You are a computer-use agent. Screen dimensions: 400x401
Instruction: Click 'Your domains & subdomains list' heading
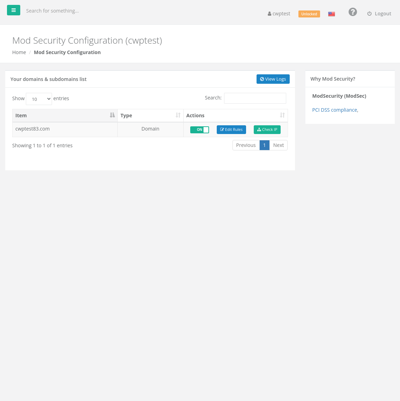pyautogui.click(x=49, y=79)
